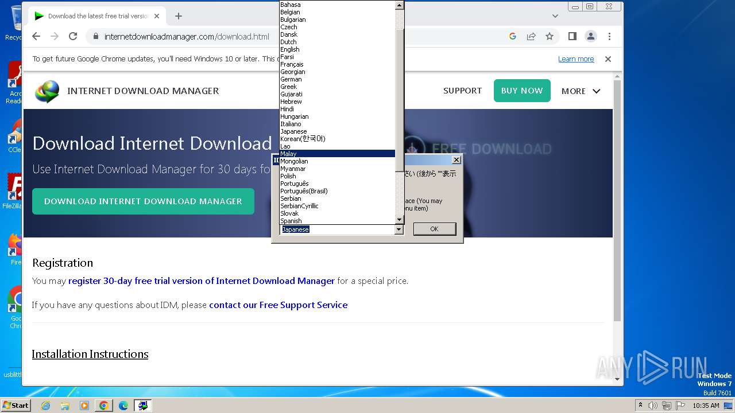The height and width of the screenshot is (413, 735).
Task: Open tab search dropdown chevron
Action: (x=555, y=16)
